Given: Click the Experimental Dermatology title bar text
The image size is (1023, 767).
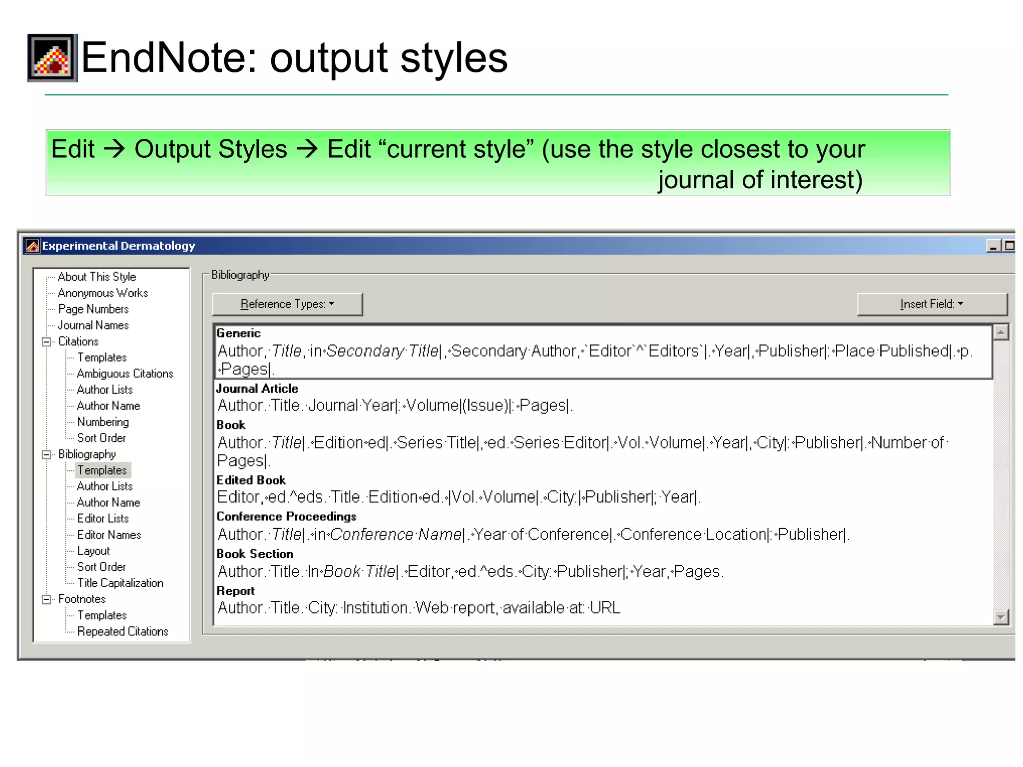Looking at the screenshot, I should pyautogui.click(x=119, y=246).
